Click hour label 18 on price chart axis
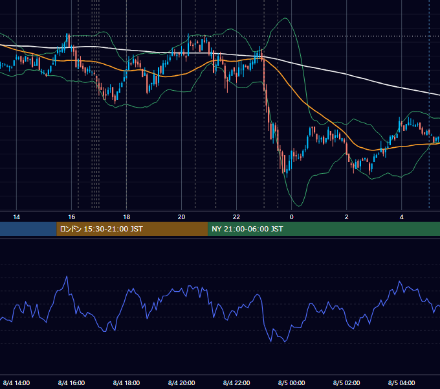Image resolution: width=440 pixels, height=389 pixels. click(x=127, y=217)
